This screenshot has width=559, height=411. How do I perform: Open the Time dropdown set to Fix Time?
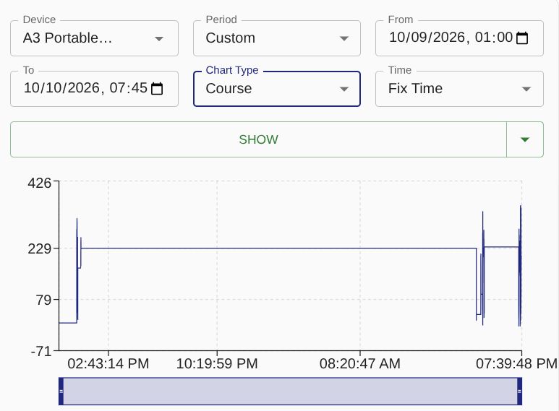point(459,89)
